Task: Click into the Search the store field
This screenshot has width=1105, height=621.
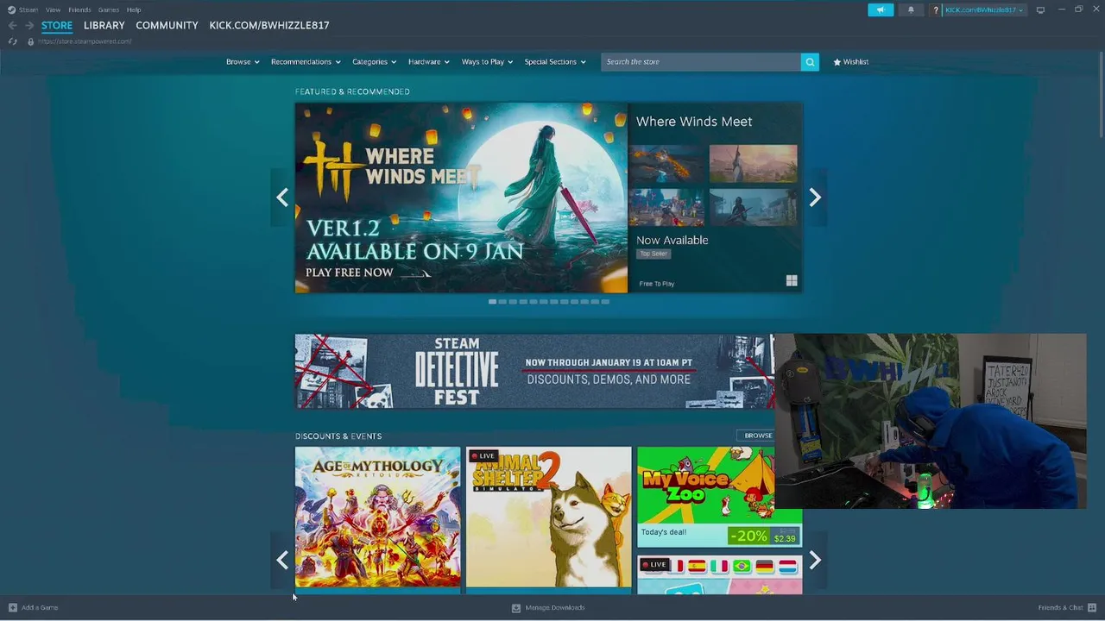Action: coord(701,62)
